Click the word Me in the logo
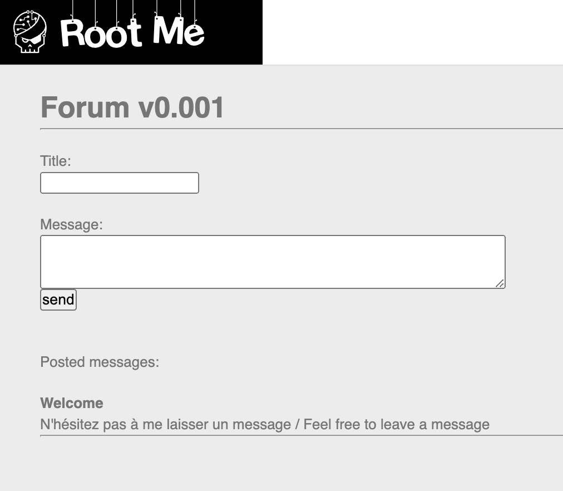 click(x=179, y=31)
